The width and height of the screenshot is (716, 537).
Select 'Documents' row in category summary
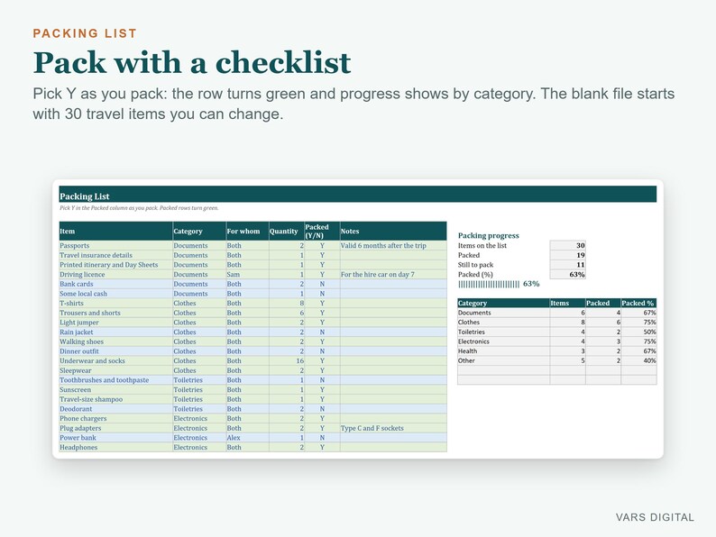click(557, 313)
